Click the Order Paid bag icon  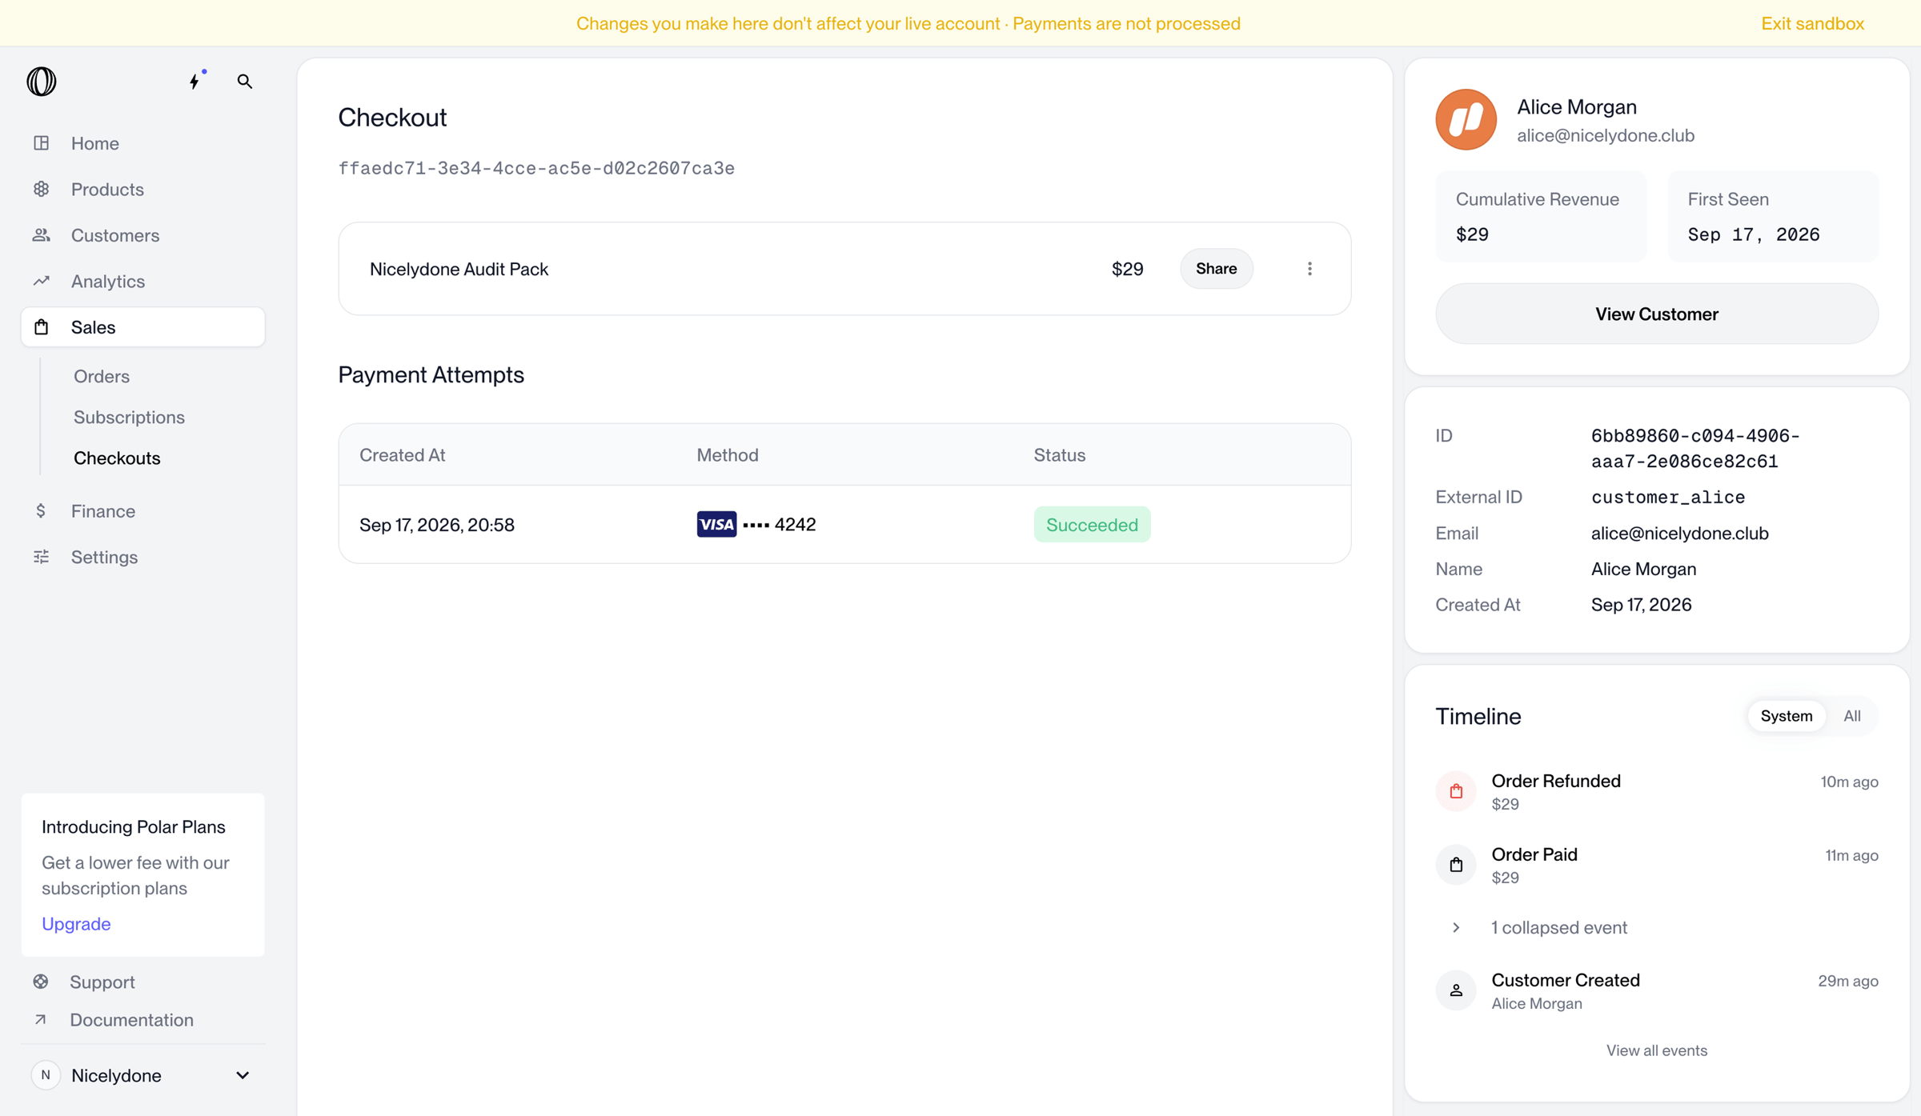(1456, 864)
